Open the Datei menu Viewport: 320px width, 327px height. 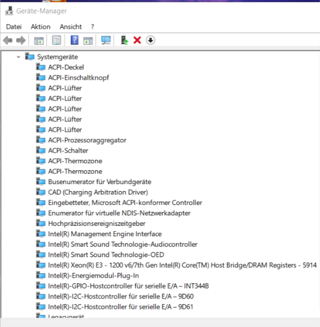(x=14, y=27)
